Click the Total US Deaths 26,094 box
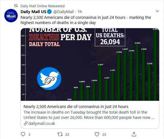This screenshot has height=139, width=164. click(110, 37)
